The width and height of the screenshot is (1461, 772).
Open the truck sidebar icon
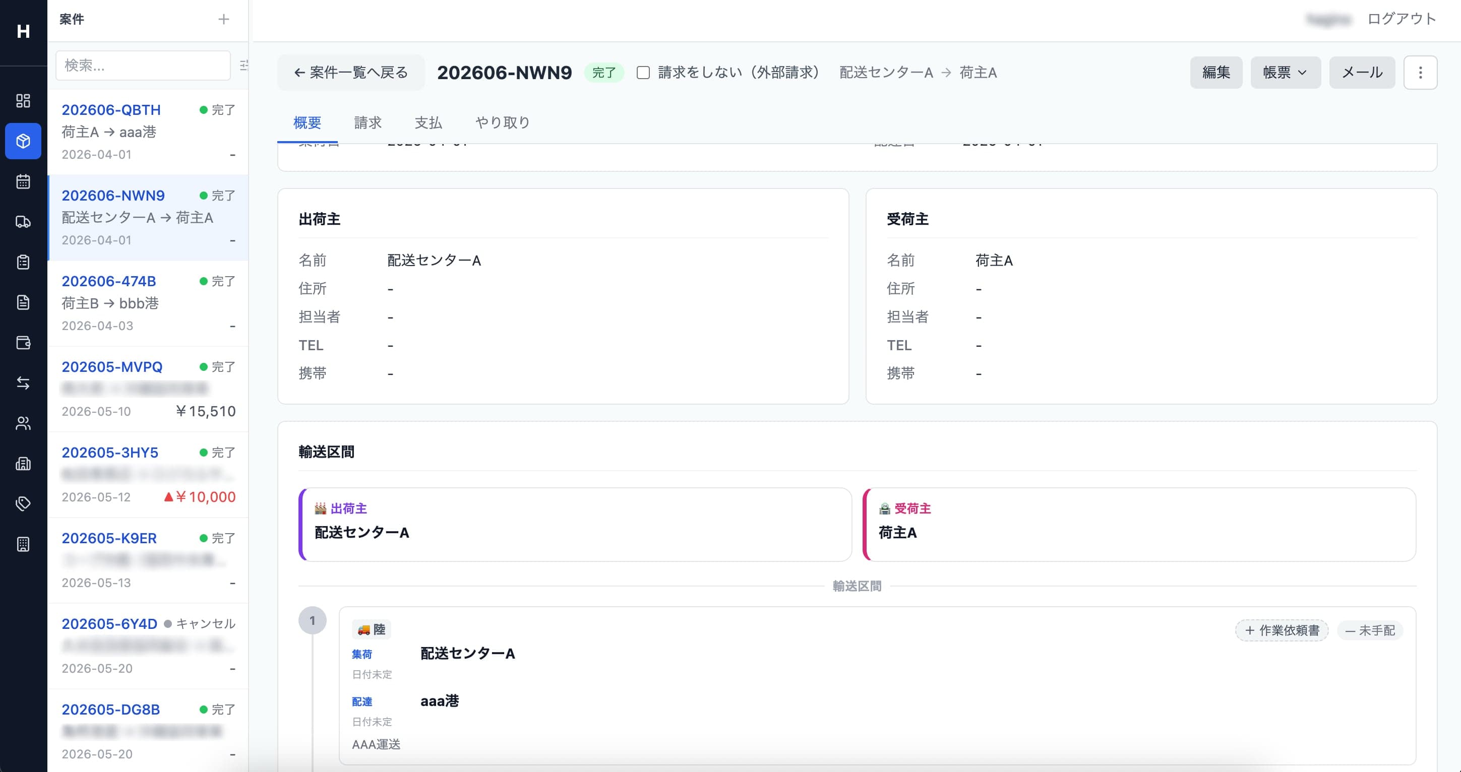(x=23, y=222)
